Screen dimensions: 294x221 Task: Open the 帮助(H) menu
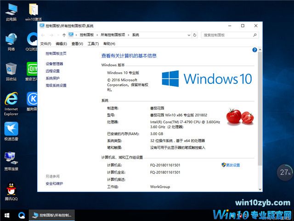(109, 44)
